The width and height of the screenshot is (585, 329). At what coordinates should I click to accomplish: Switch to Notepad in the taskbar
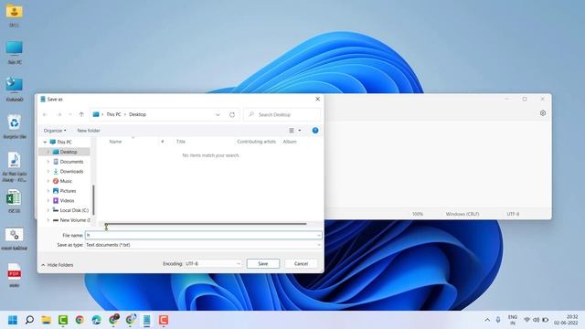click(x=146, y=320)
